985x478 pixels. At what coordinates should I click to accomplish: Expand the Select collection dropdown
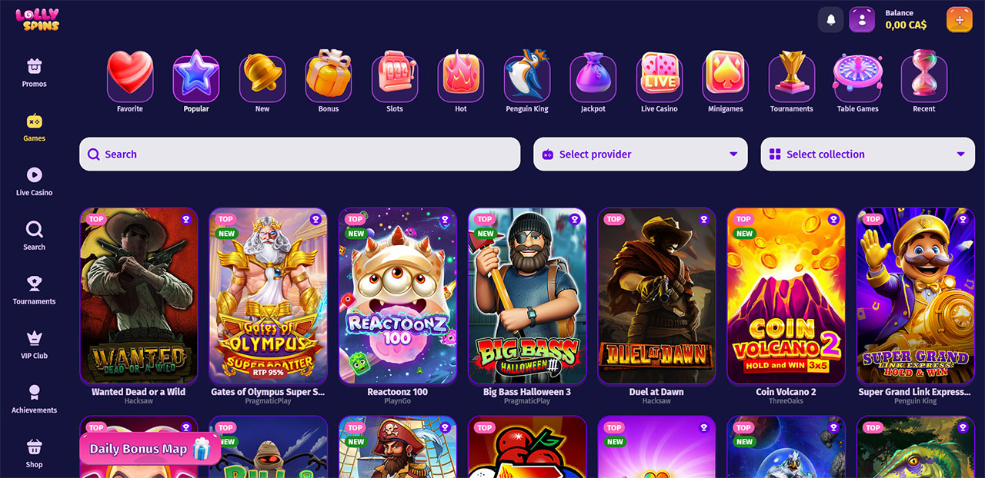pos(868,154)
